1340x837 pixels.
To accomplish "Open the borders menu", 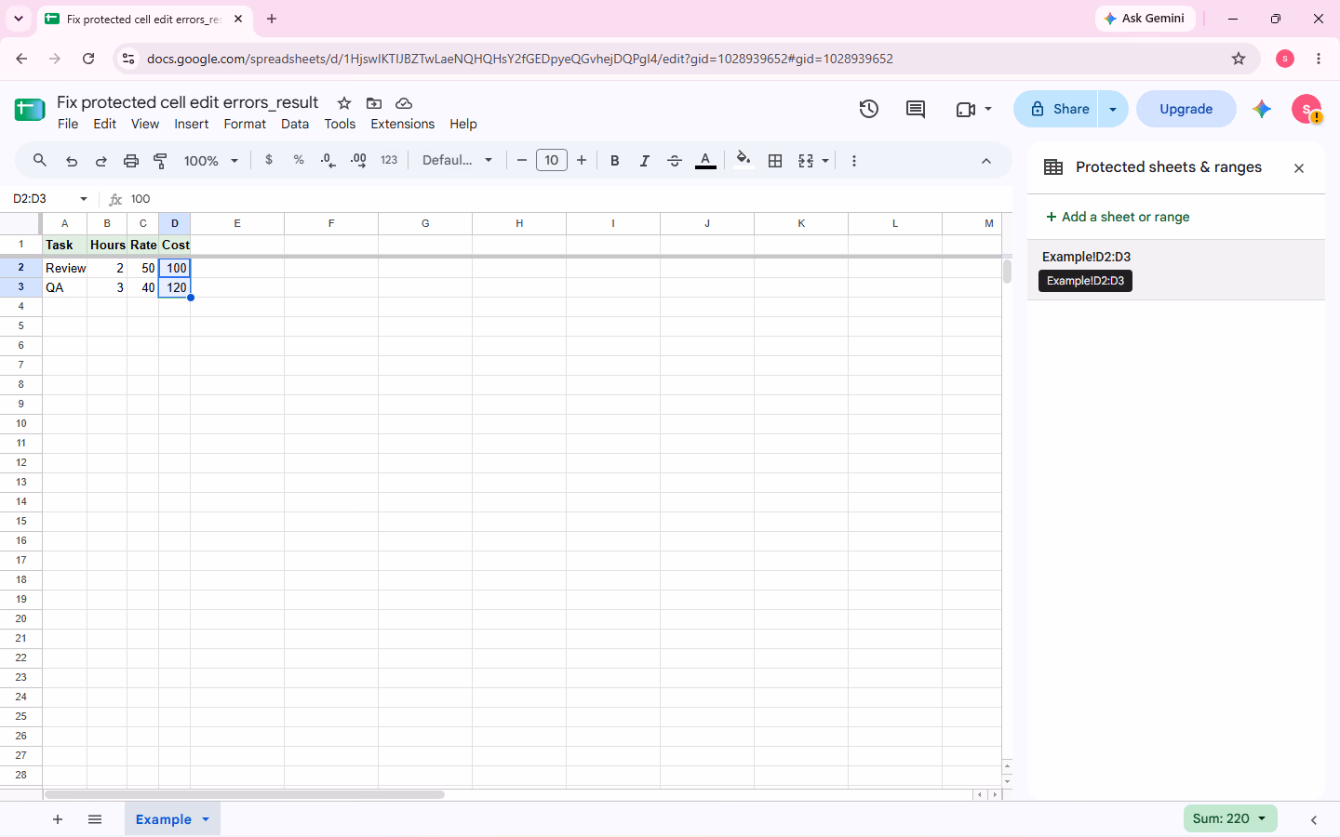I will (x=775, y=160).
